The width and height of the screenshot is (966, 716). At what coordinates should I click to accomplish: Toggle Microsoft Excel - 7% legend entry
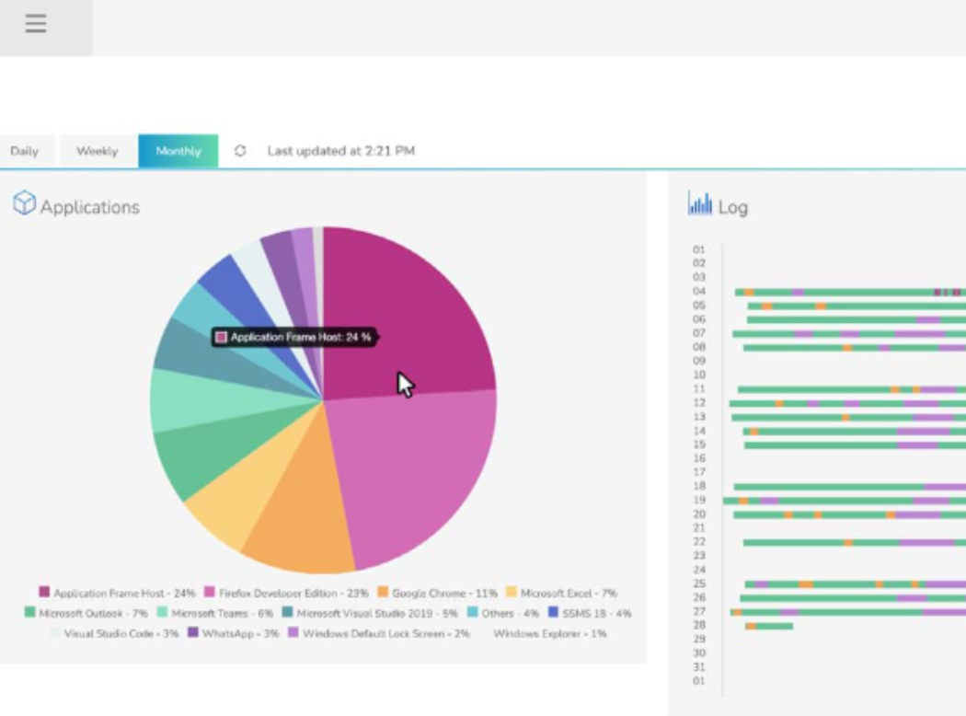(x=561, y=593)
